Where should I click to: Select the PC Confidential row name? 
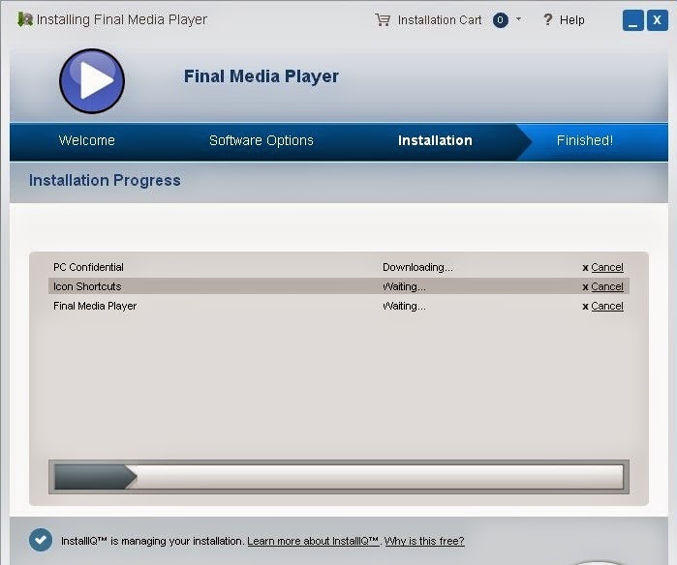(88, 267)
